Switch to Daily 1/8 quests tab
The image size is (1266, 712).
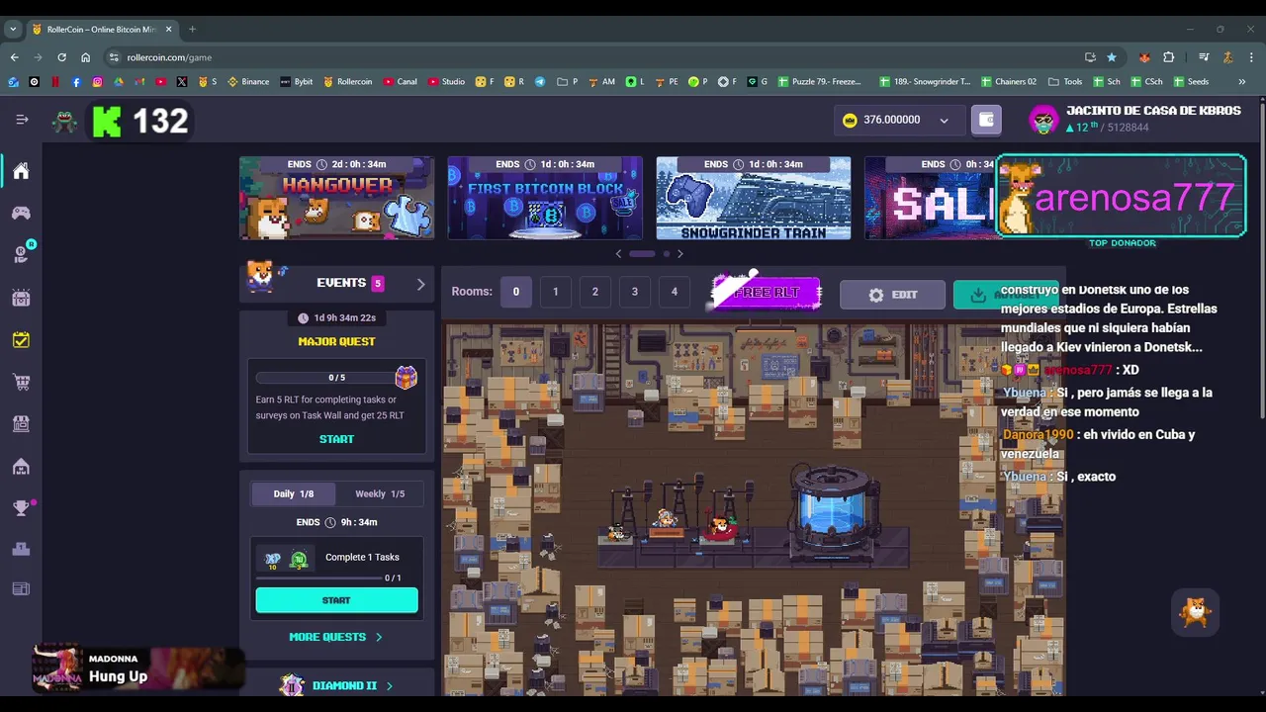pos(294,493)
